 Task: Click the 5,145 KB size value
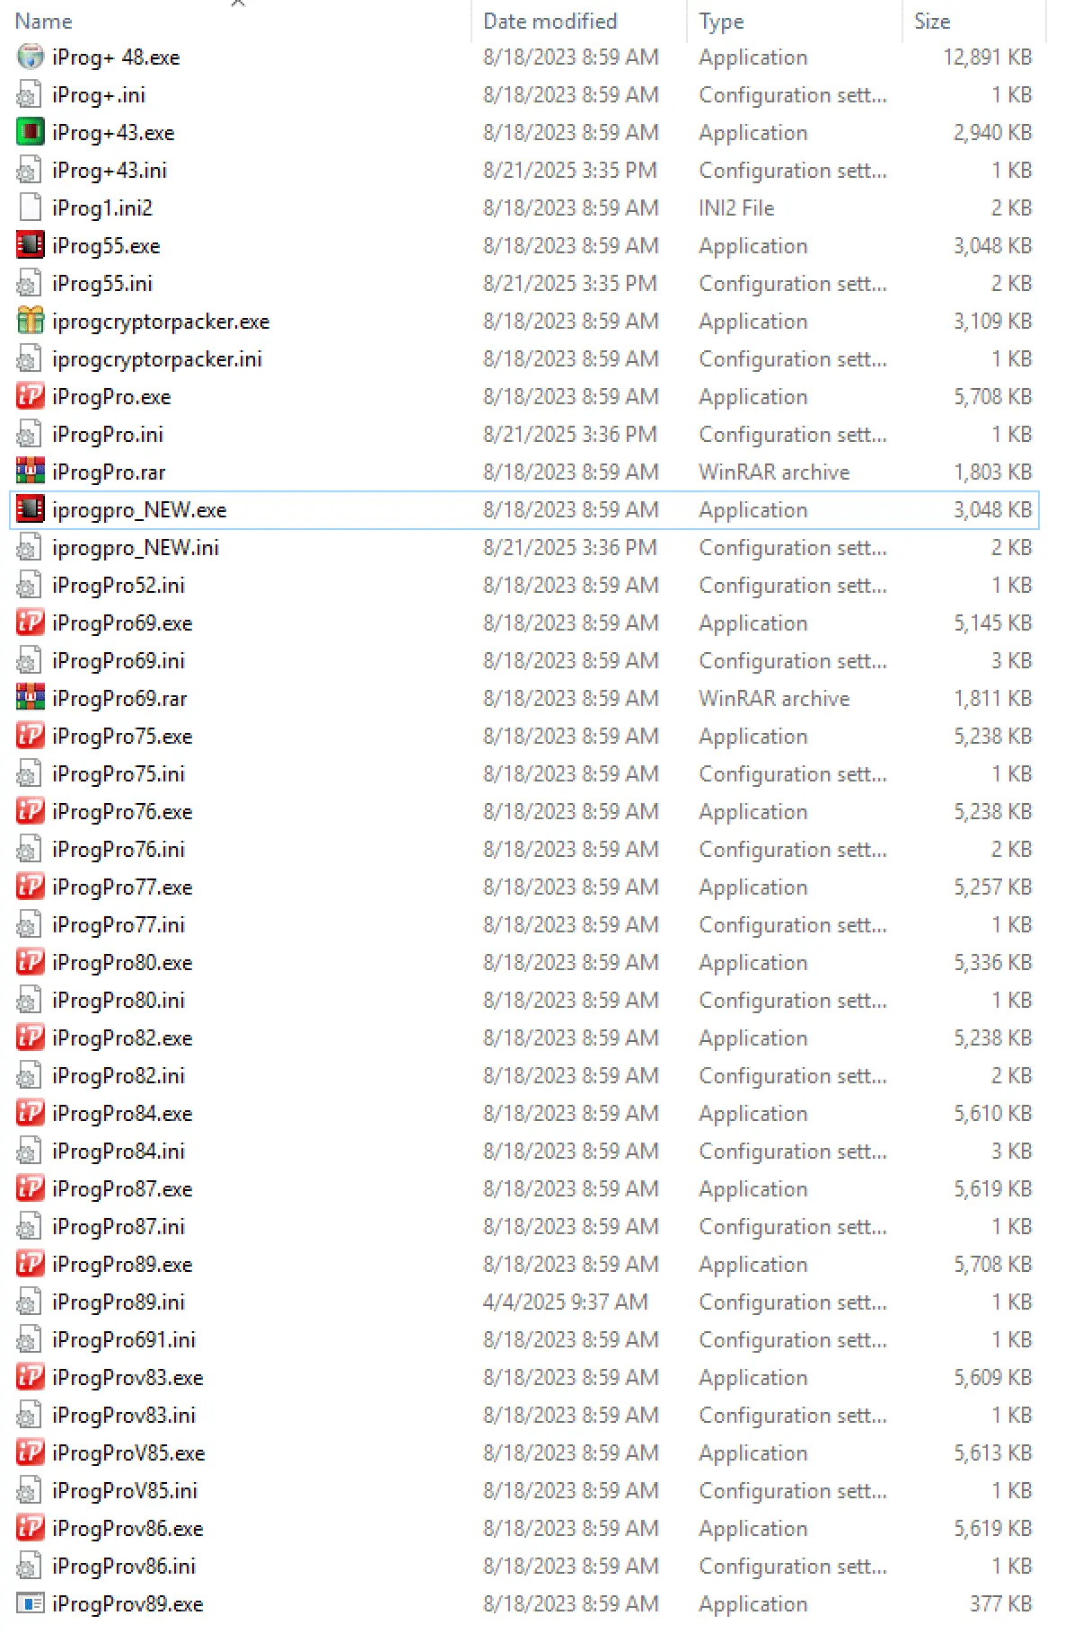coord(992,623)
